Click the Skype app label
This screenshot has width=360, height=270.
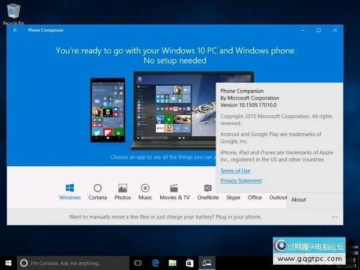tap(233, 197)
